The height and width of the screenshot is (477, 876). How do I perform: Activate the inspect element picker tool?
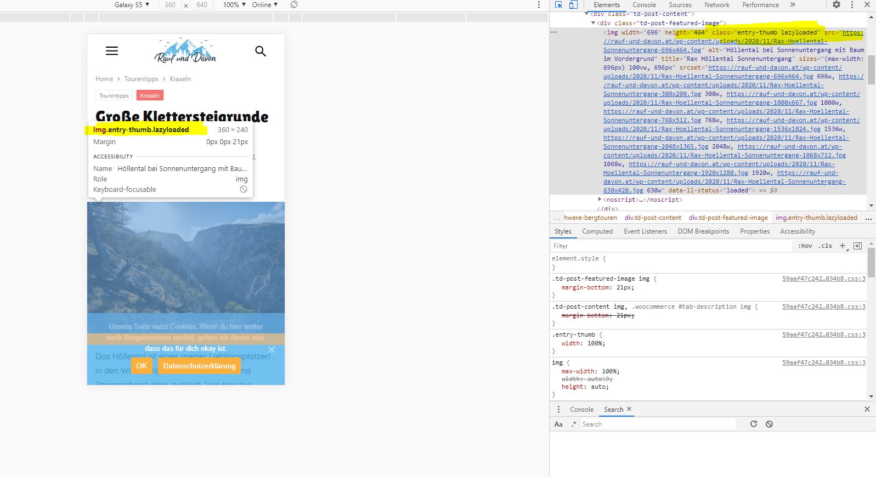558,4
